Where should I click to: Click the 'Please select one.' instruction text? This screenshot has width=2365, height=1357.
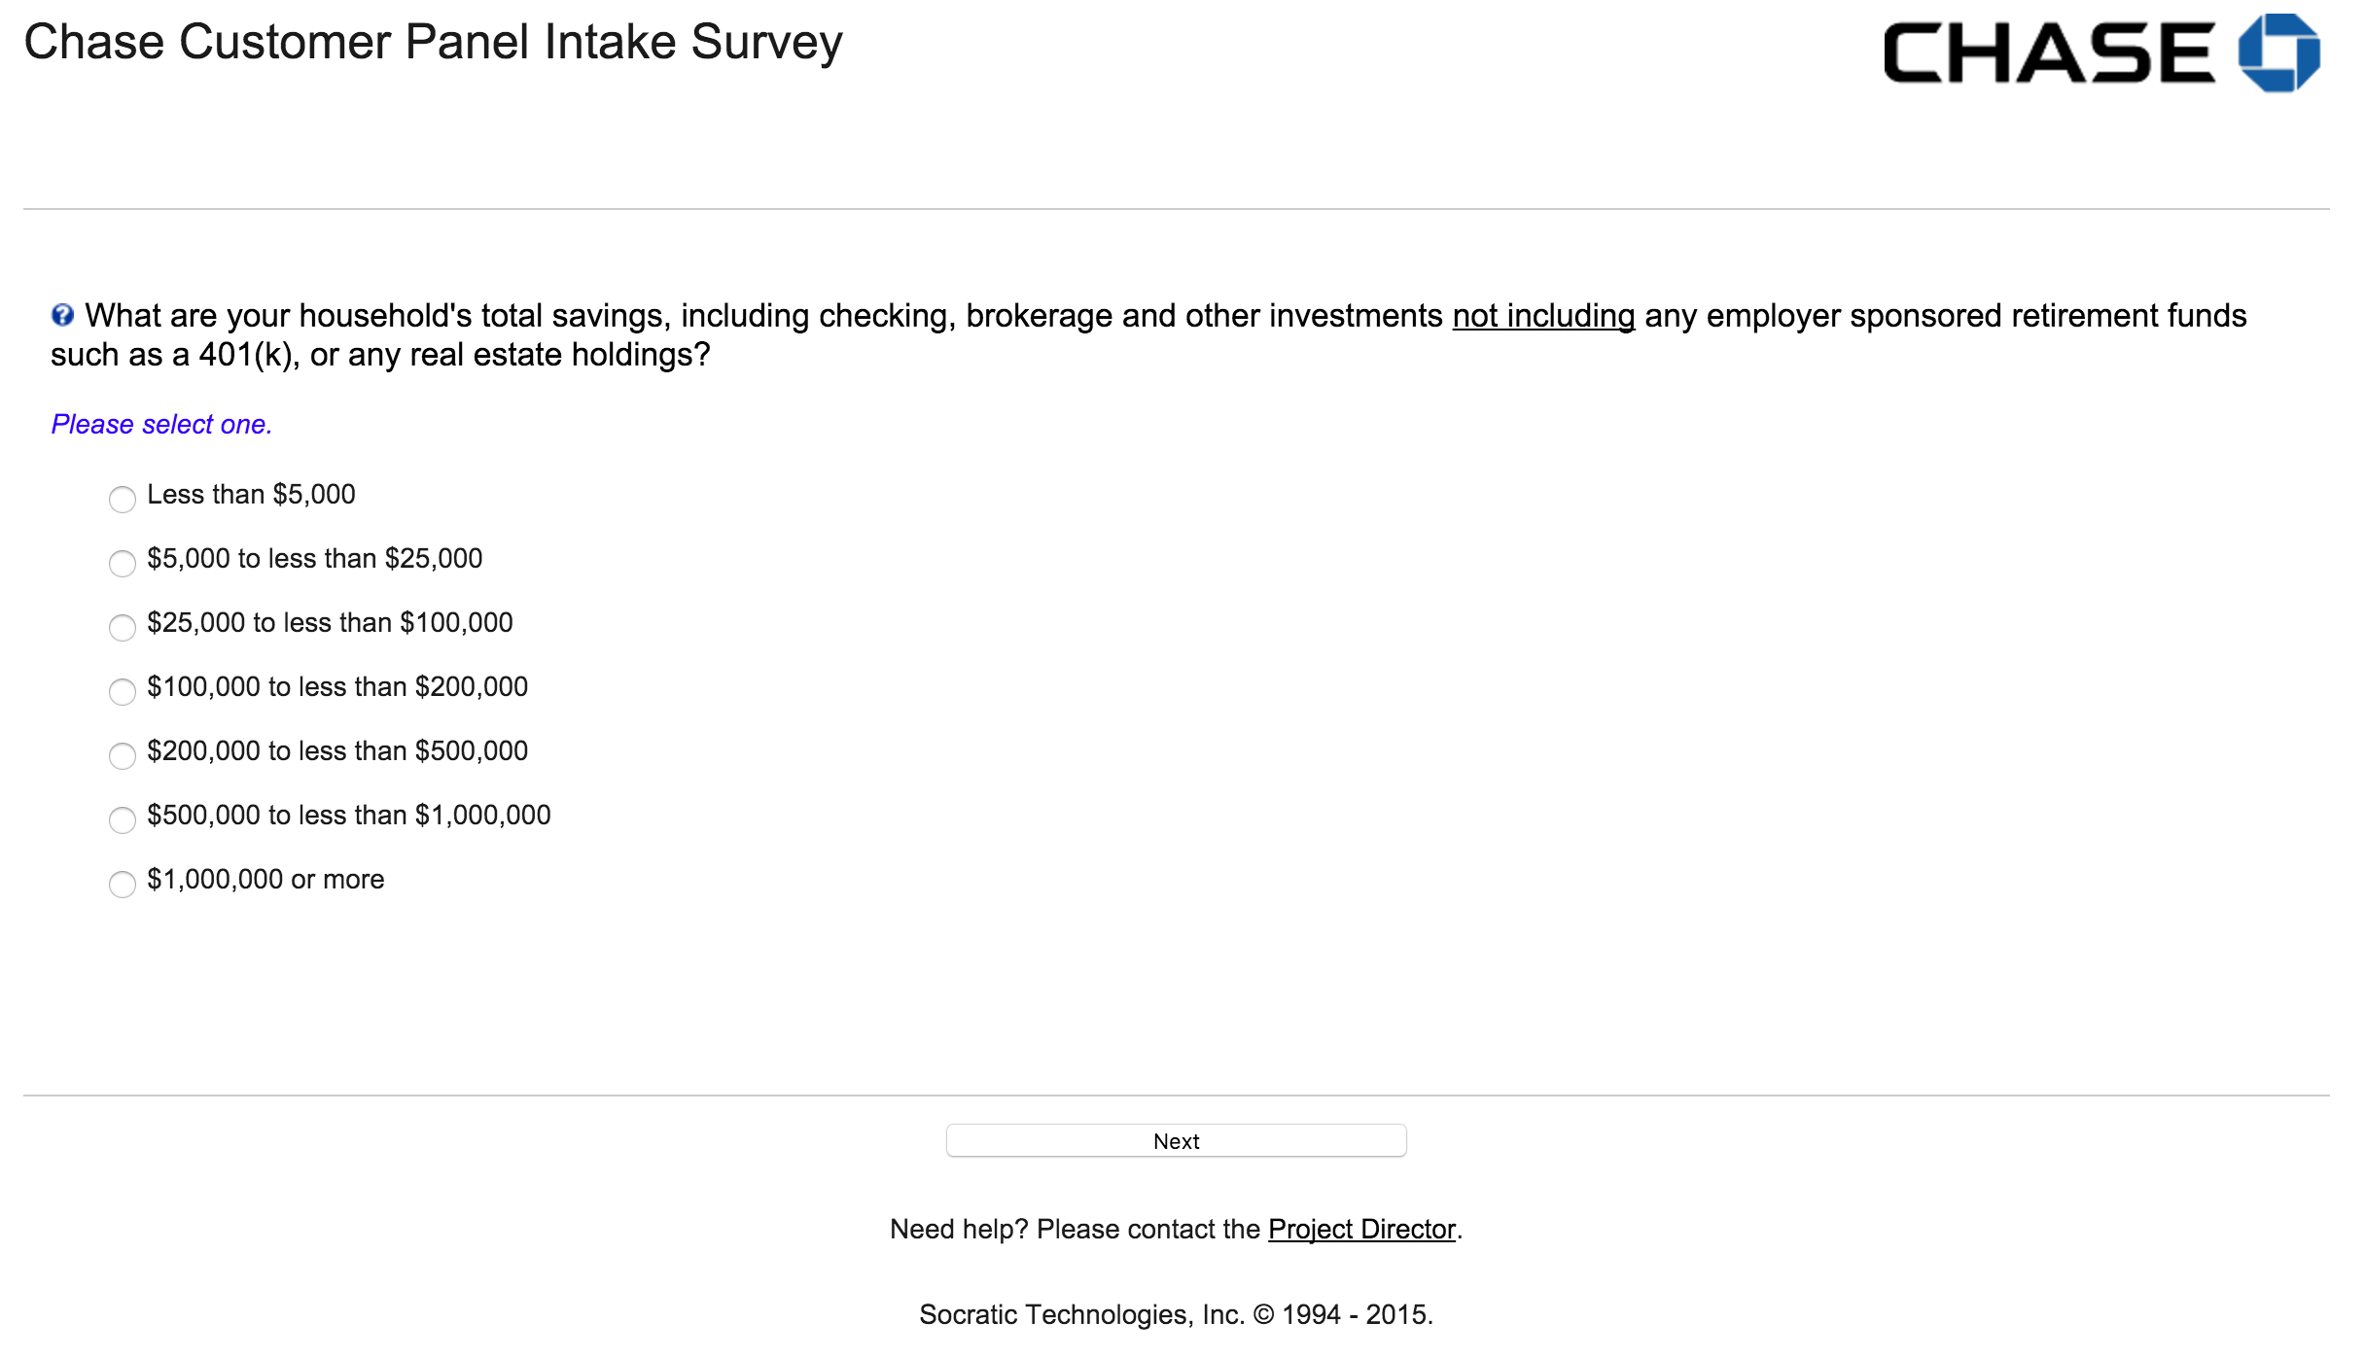(x=161, y=425)
